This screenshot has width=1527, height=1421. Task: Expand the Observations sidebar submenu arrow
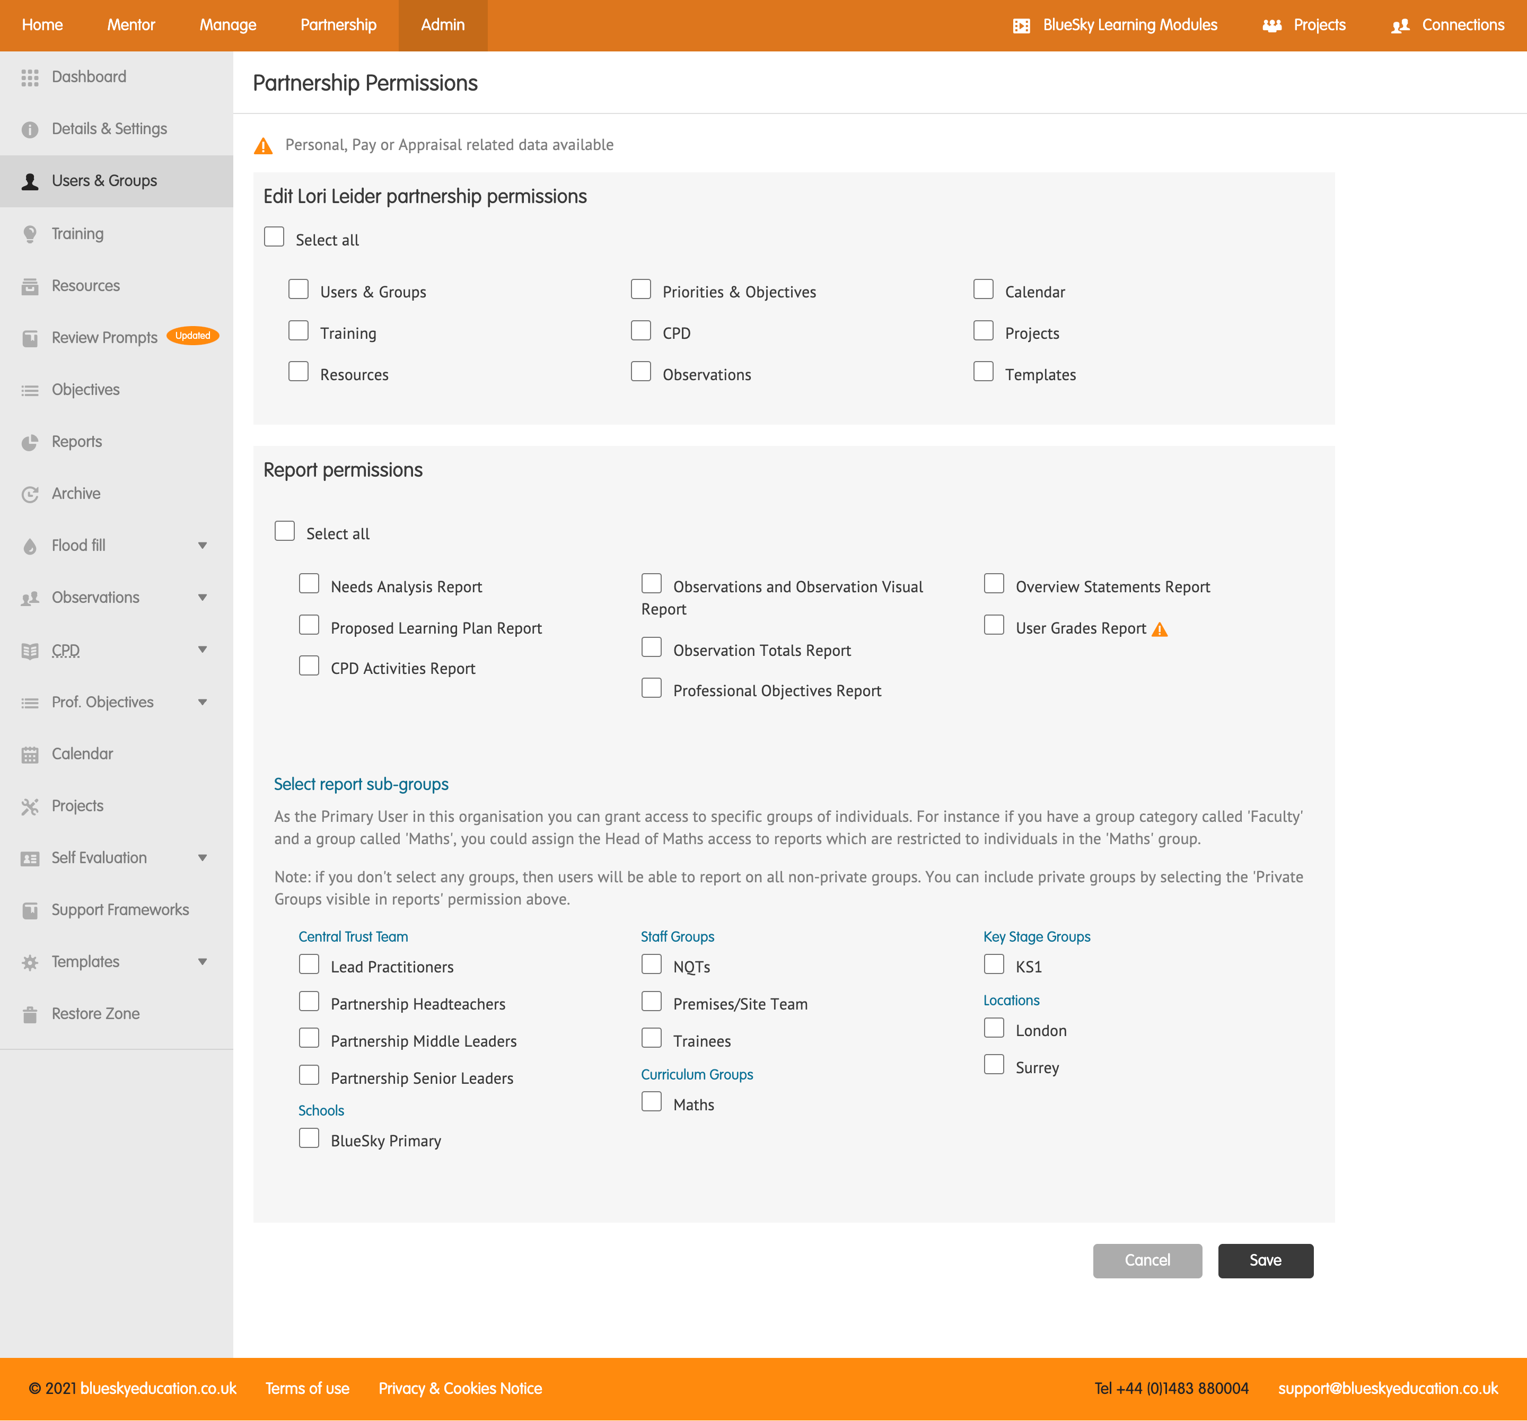203,598
